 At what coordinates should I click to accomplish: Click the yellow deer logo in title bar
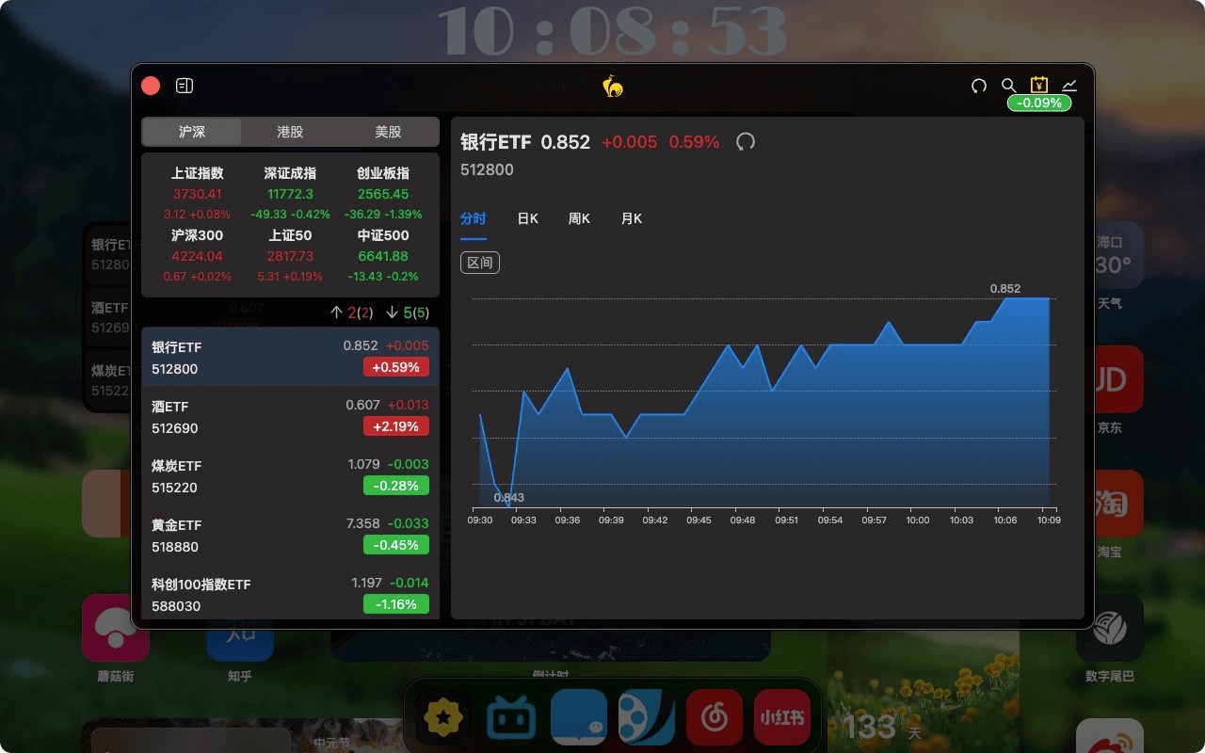pyautogui.click(x=613, y=86)
